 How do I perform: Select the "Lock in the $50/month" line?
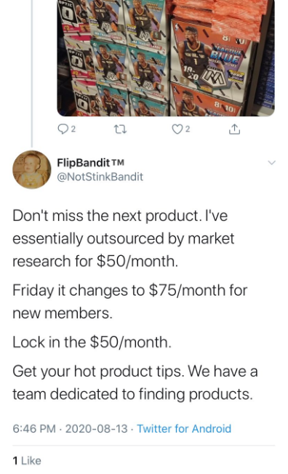click(92, 342)
